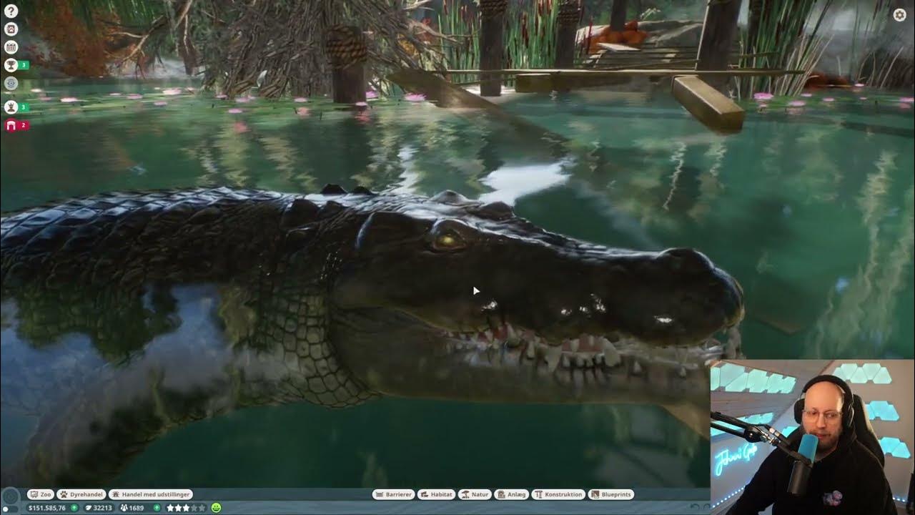The width and height of the screenshot is (915, 515).
Task: Click the calendar icon in the left sidebar
Action: pyautogui.click(x=10, y=46)
